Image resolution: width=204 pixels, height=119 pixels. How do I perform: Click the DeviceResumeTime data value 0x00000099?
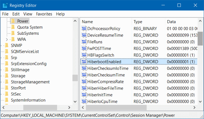click(182, 35)
